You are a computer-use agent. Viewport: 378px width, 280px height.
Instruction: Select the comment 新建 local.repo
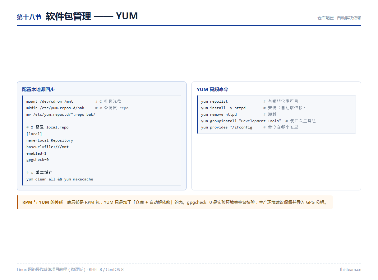tap(48, 127)
